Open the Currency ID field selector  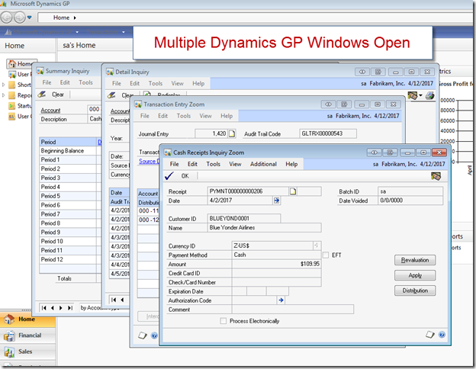tap(316, 245)
